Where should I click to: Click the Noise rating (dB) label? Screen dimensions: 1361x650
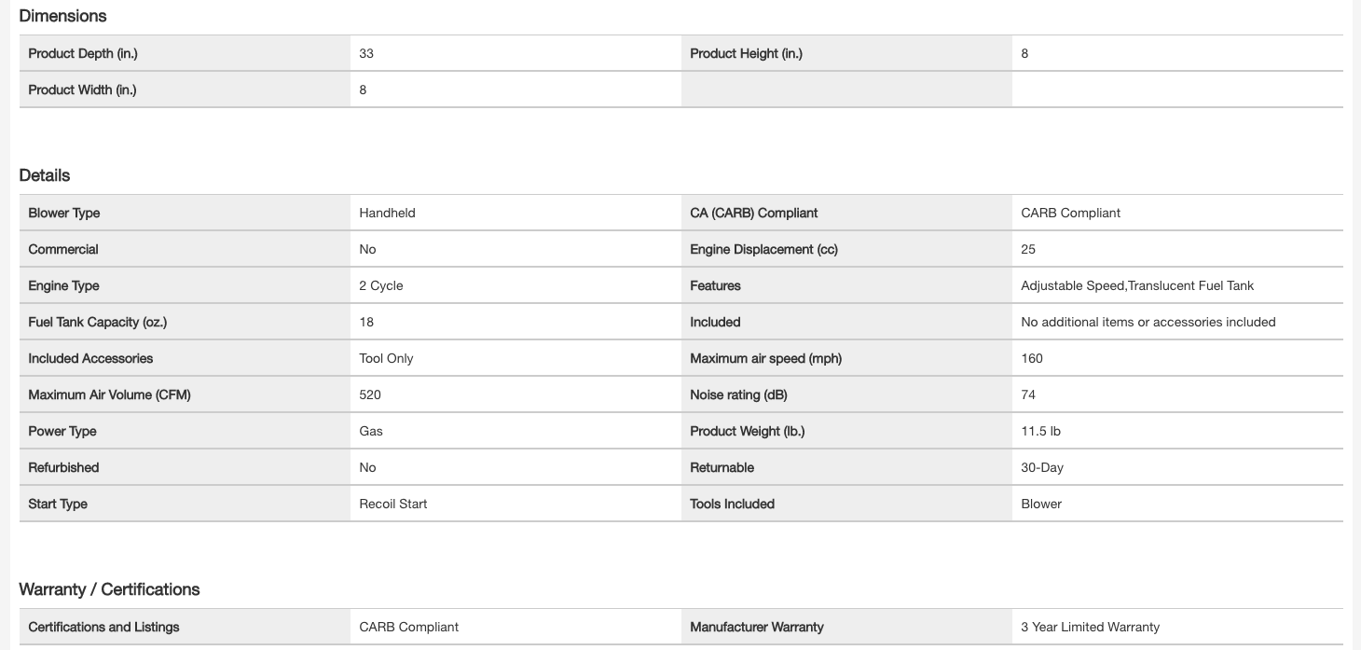(x=738, y=395)
